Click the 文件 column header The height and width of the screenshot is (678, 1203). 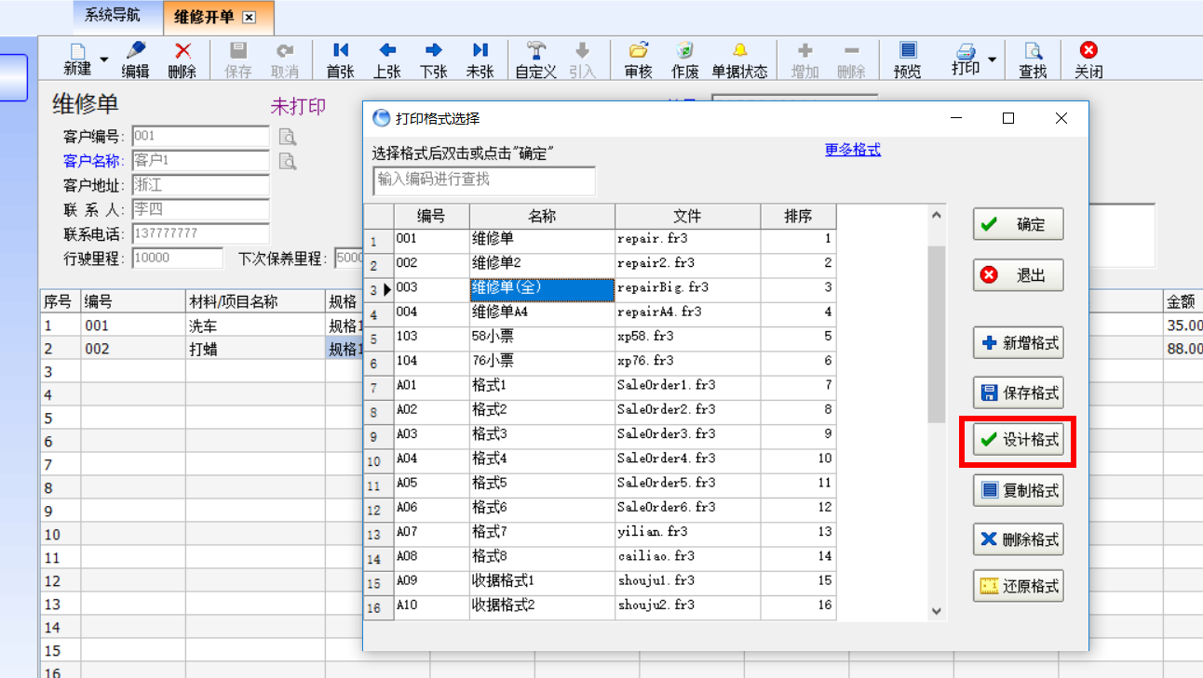pos(687,216)
